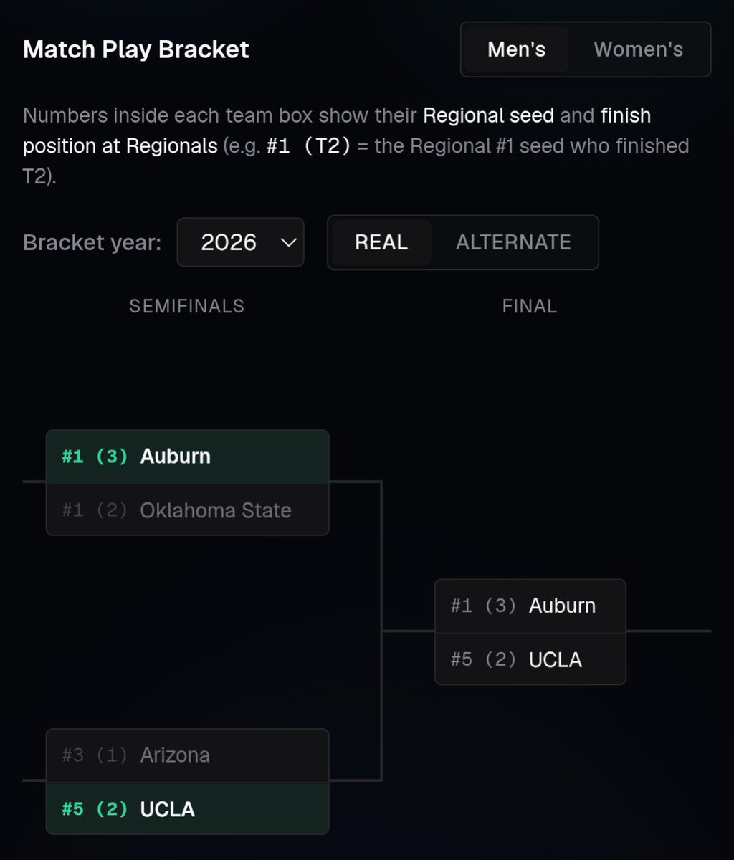Switch to the Women's bracket toggle
This screenshot has width=734, height=860.
tap(638, 49)
